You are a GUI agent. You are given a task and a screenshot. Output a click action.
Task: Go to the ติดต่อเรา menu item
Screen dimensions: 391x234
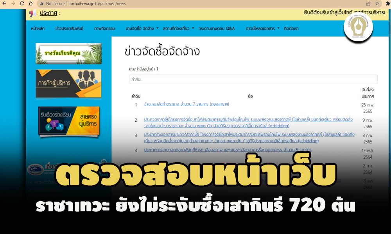click(291, 29)
